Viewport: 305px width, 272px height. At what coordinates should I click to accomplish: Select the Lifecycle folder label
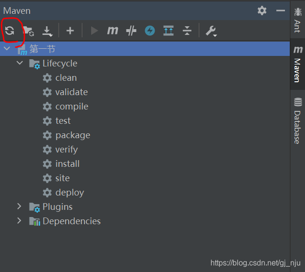coord(60,64)
